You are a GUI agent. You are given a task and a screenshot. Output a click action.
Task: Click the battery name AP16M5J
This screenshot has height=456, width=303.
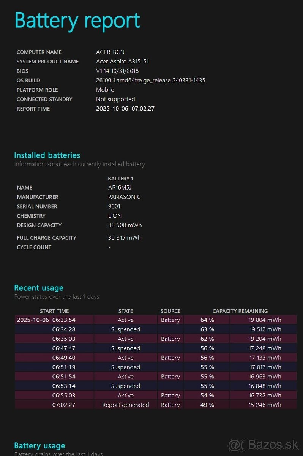[120, 188]
